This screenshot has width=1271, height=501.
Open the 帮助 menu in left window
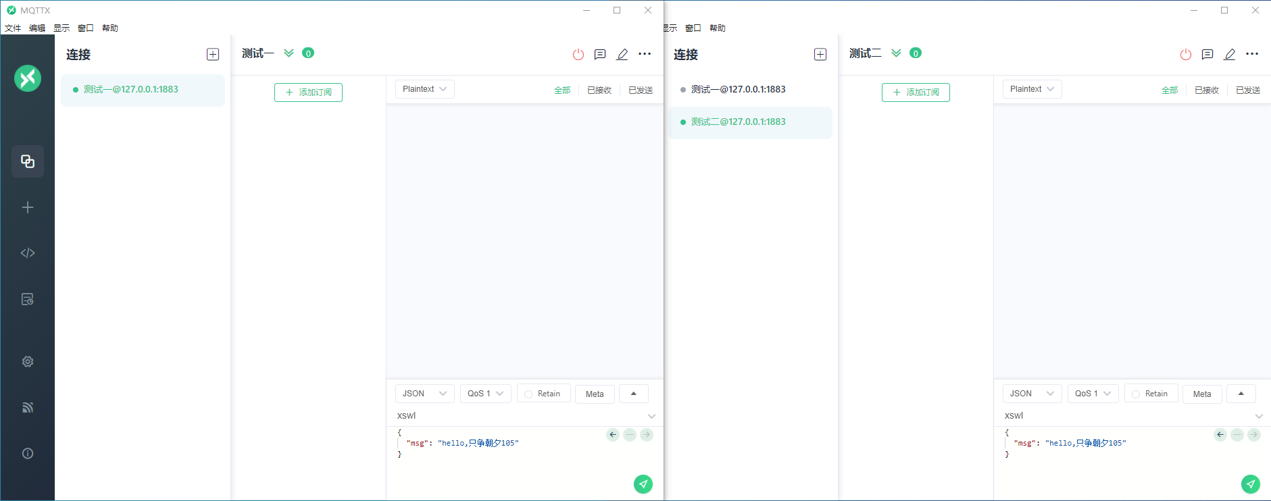[x=110, y=28]
